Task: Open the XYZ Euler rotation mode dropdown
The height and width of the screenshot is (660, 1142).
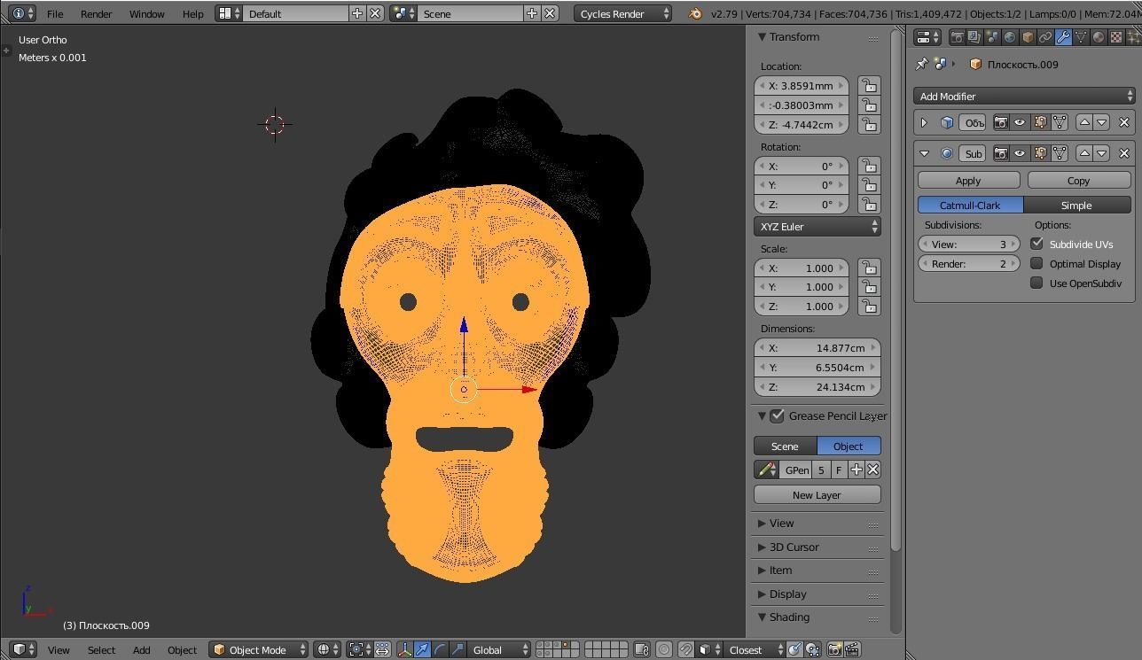Action: coord(817,226)
